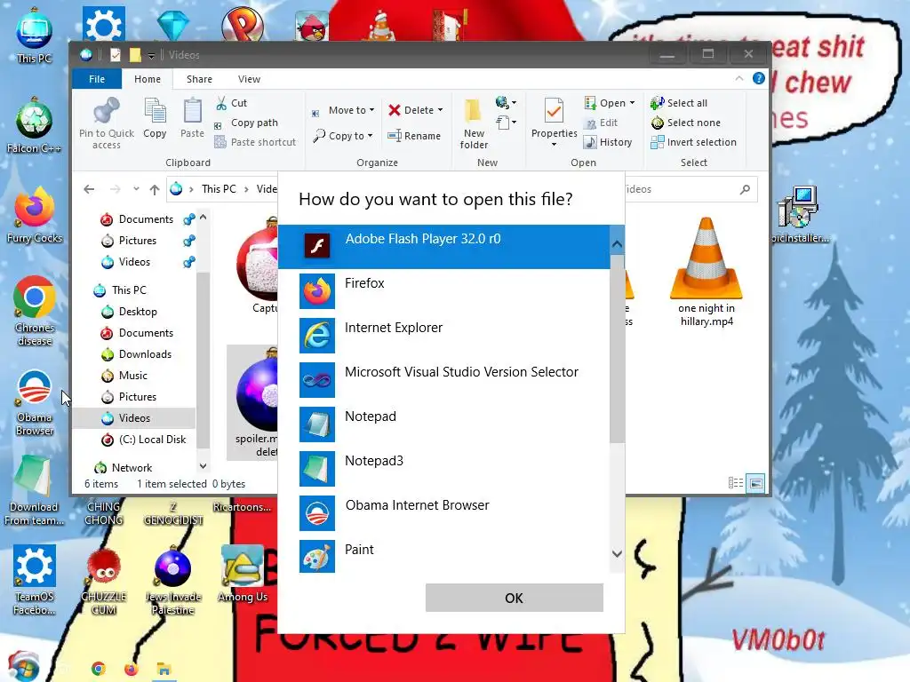The width and height of the screenshot is (910, 682).
Task: Go back with the Explorer back arrow
Action: pyautogui.click(x=89, y=189)
